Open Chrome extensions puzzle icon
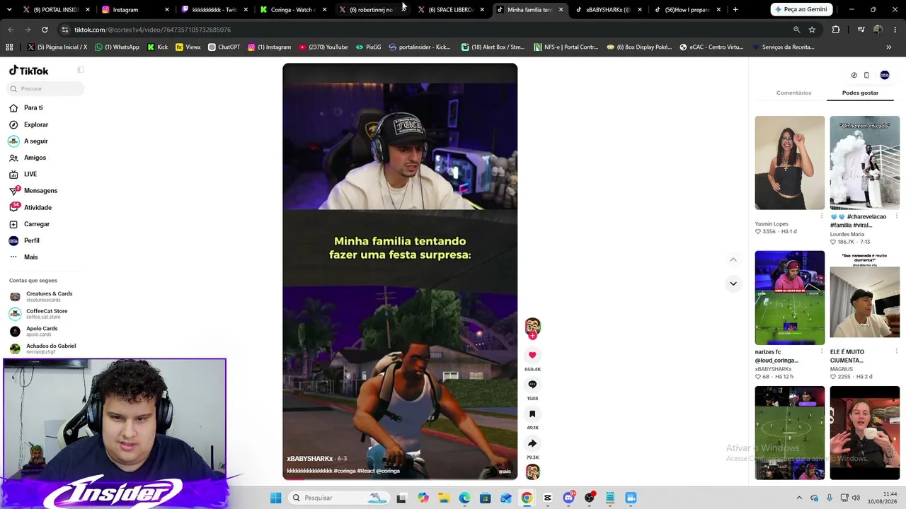The width and height of the screenshot is (906, 509). click(x=836, y=30)
